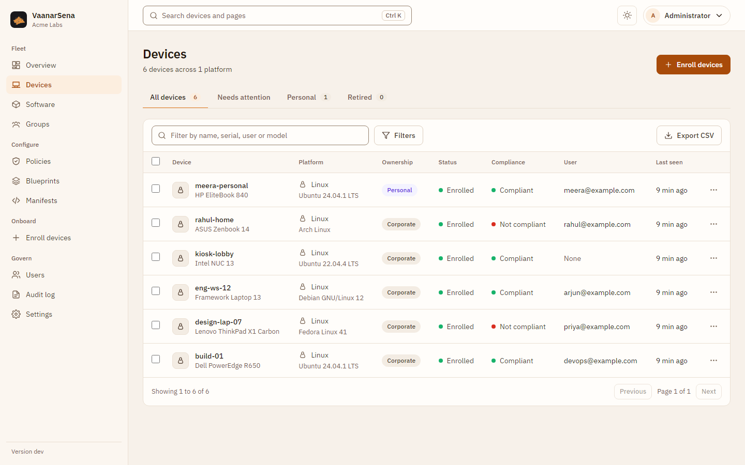Expand the Administrator account dropdown
This screenshot has height=465, width=745.
click(x=687, y=16)
